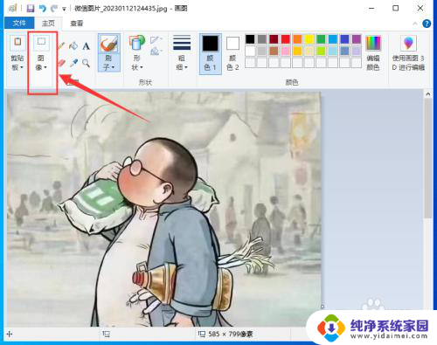Open the Customize Quick Access Toolbar dropdown

(x=64, y=9)
